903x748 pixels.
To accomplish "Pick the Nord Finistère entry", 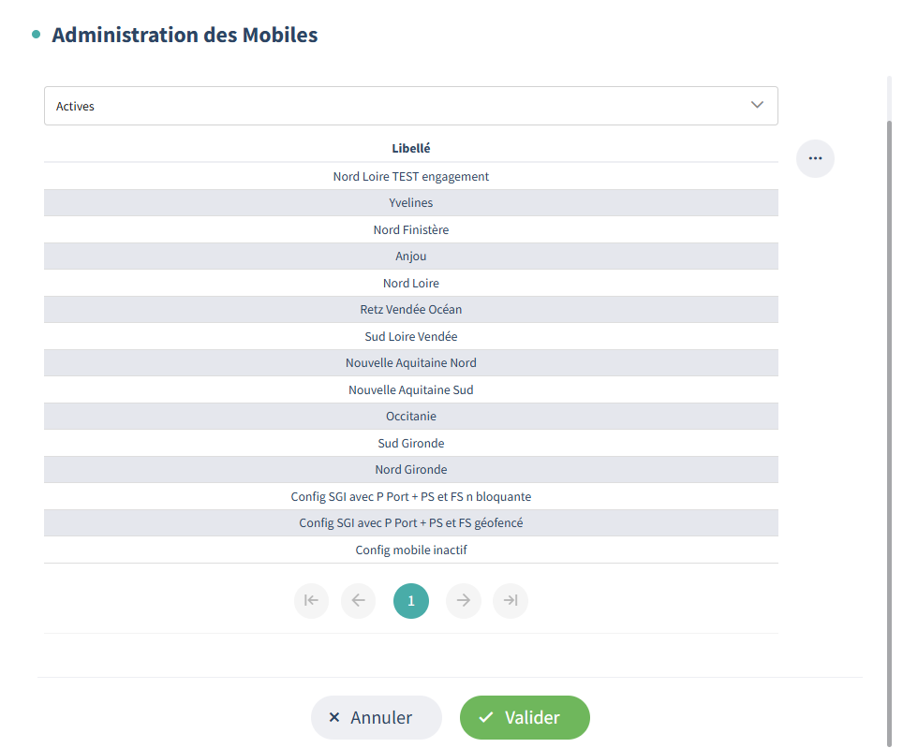I will [411, 229].
